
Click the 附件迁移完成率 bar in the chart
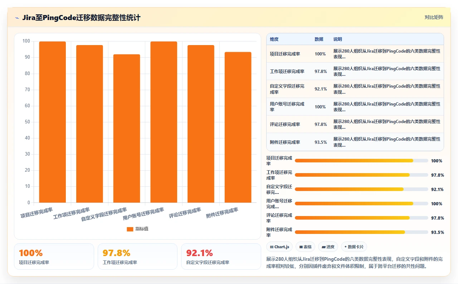coord(238,127)
